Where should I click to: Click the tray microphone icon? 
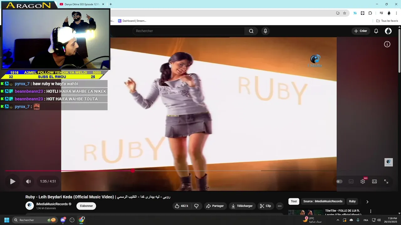[x=358, y=220]
